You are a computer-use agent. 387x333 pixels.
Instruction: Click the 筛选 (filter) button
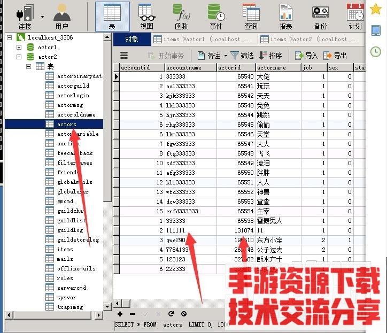click(242, 56)
